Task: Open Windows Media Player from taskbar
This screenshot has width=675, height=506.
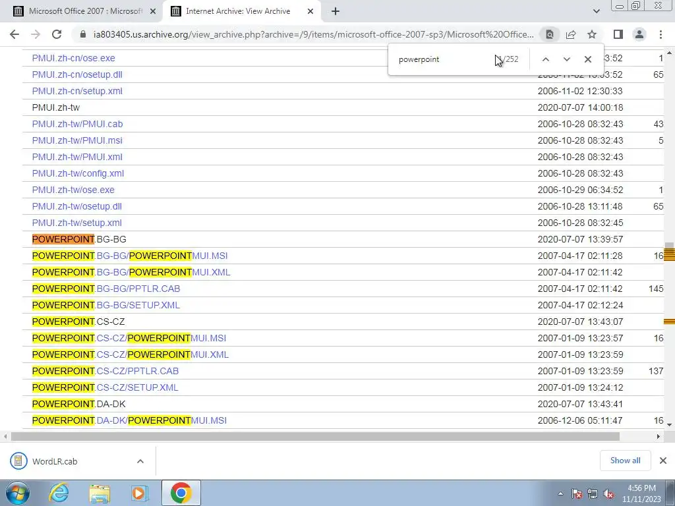Action: pyautogui.click(x=139, y=493)
